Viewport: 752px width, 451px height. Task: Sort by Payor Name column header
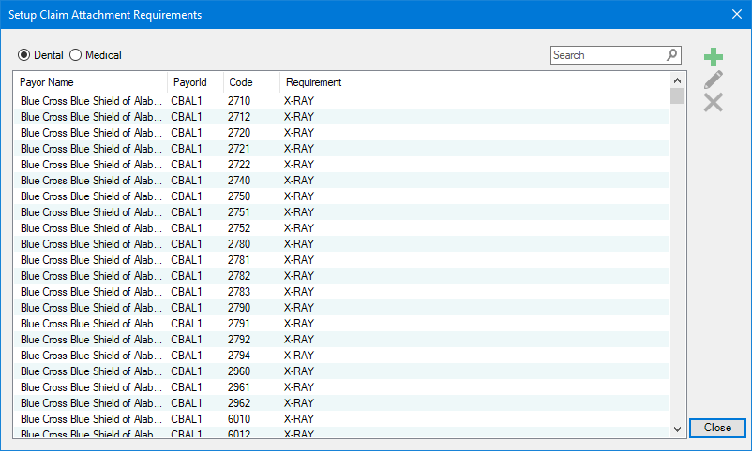coord(90,82)
